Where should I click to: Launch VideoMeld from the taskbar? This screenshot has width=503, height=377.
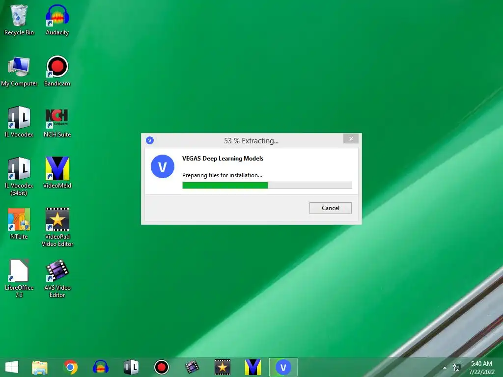point(253,367)
